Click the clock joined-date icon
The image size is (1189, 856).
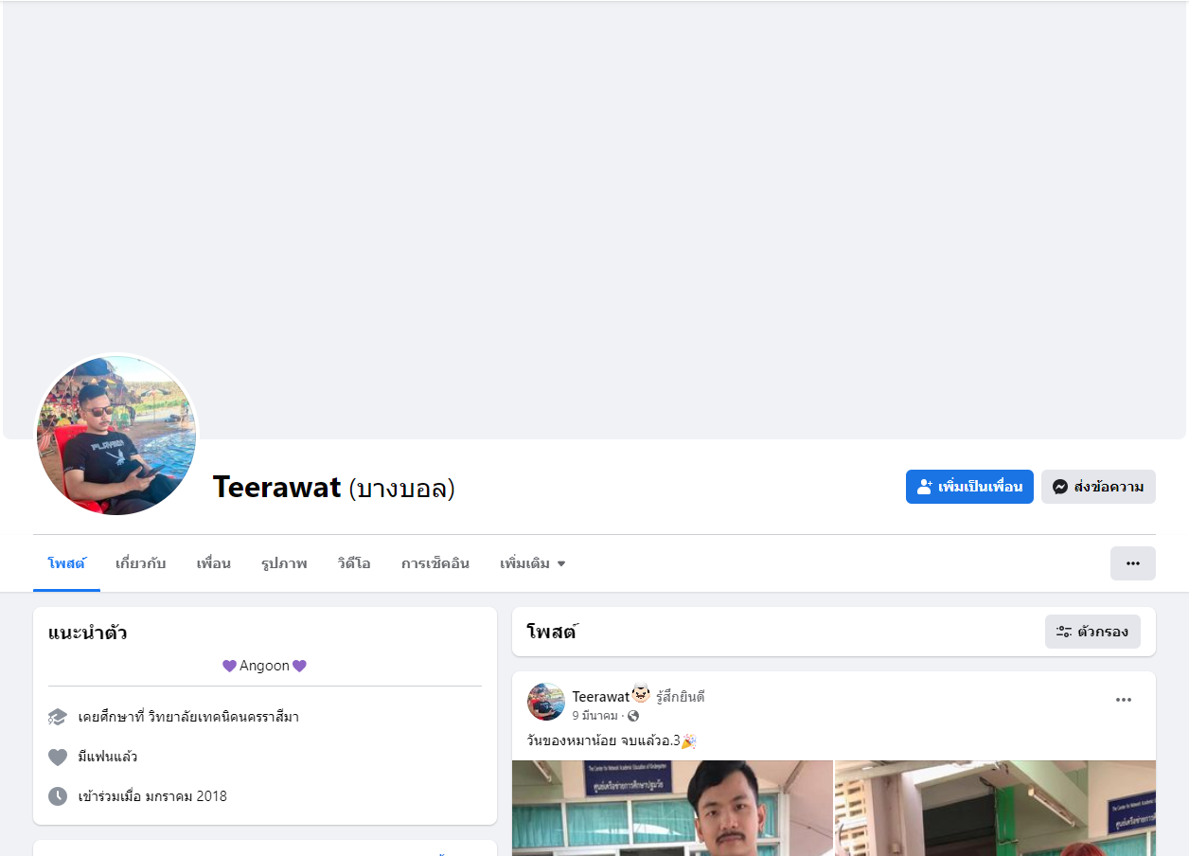point(58,796)
